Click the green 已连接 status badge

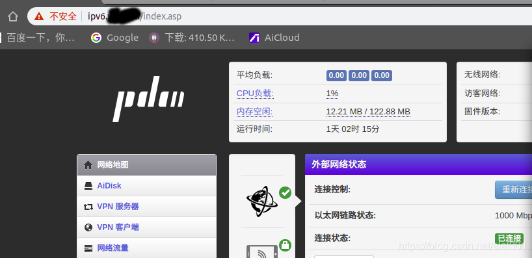tap(509, 239)
